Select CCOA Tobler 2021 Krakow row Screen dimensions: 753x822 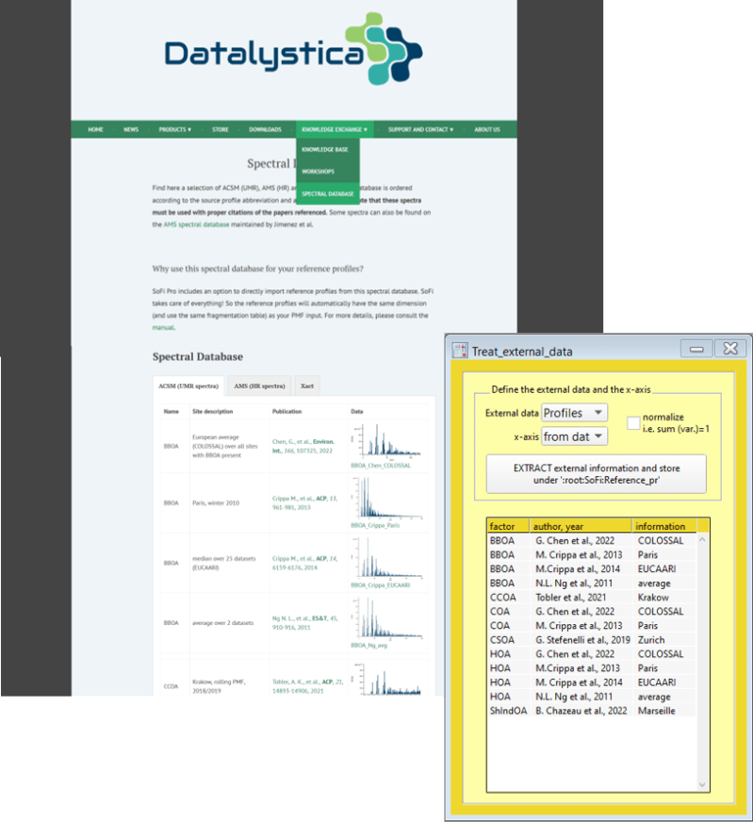coord(592,597)
